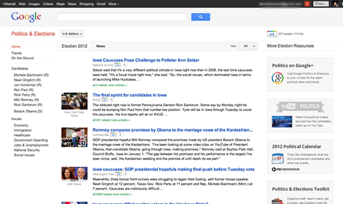Click the +1 button beside '207 people'
This screenshot has width=343, height=204.
coord(272,34)
